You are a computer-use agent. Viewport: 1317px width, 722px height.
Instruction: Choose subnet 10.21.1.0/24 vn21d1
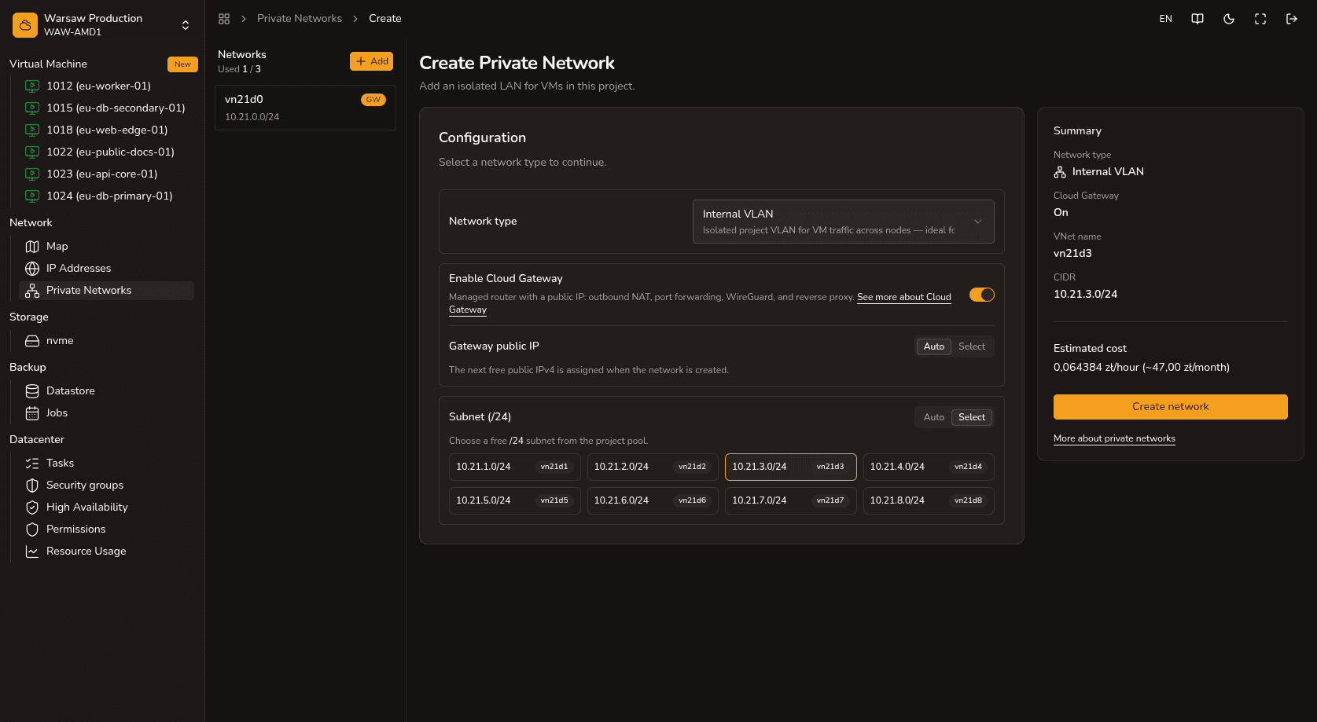514,467
